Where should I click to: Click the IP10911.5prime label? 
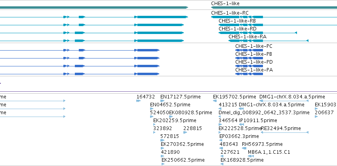[x=258, y=121]
